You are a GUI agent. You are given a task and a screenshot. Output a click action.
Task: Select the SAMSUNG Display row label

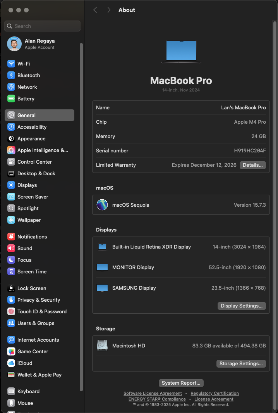click(x=134, y=288)
